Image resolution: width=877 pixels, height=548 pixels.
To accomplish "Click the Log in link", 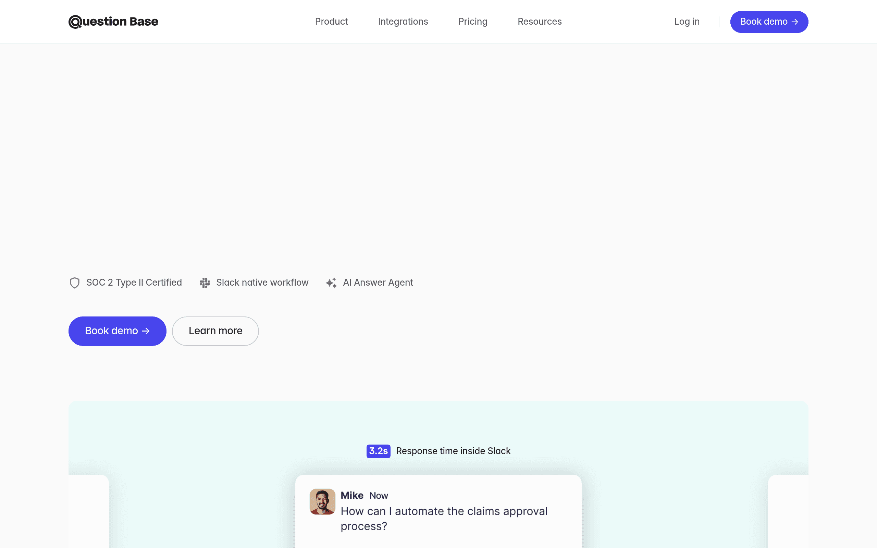I will (x=687, y=22).
